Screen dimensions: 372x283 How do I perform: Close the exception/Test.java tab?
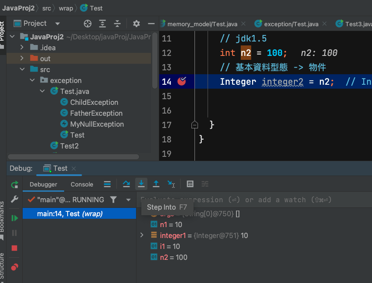[324, 24]
